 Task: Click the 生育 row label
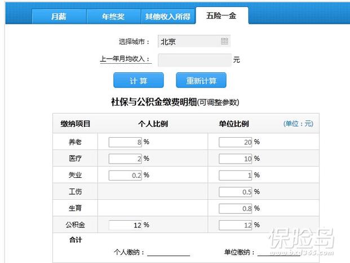pos(75,208)
